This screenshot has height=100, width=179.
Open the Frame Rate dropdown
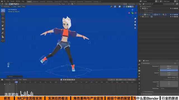169,88
